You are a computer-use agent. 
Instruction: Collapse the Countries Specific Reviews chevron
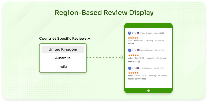tap(89, 39)
